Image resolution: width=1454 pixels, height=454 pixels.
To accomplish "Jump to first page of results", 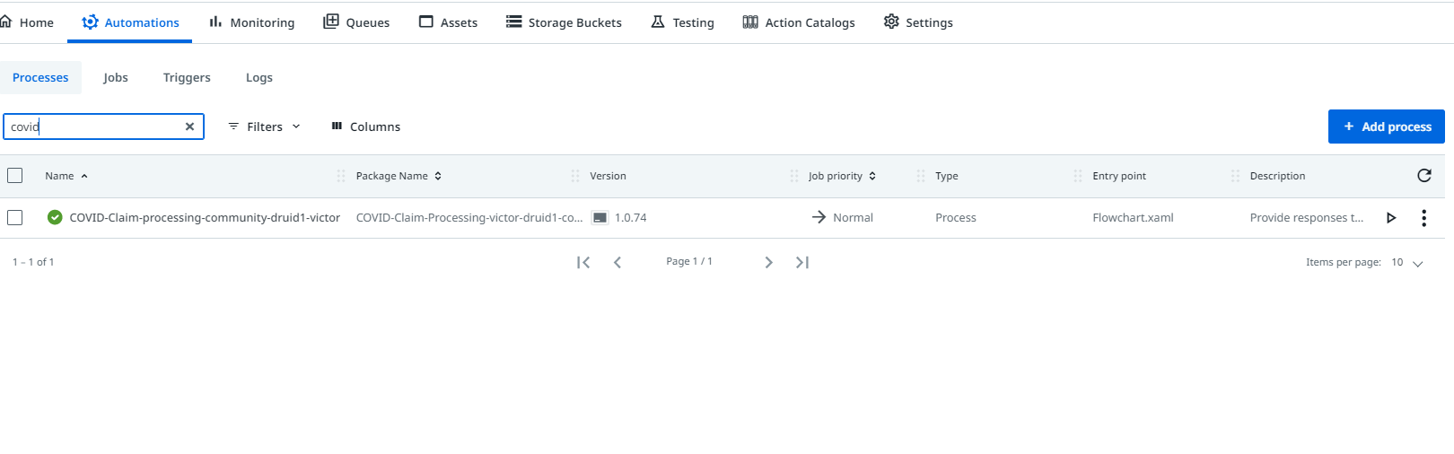I will (x=583, y=262).
